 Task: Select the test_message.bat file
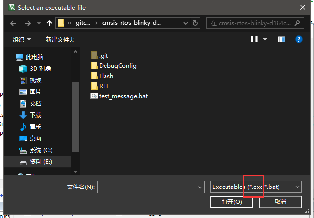coord(122,96)
